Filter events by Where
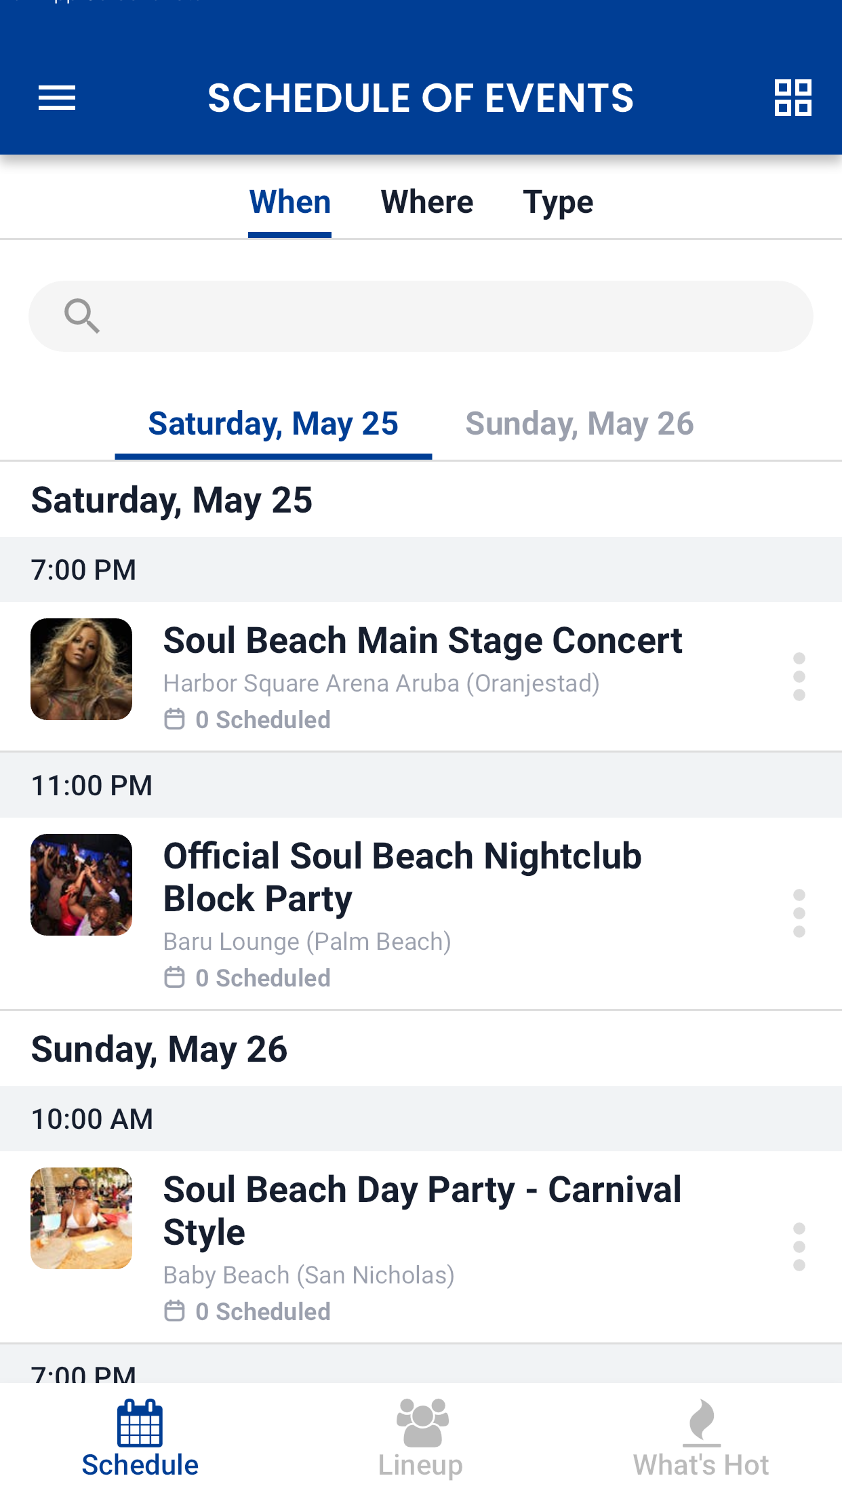This screenshot has height=1497, width=842. click(427, 202)
